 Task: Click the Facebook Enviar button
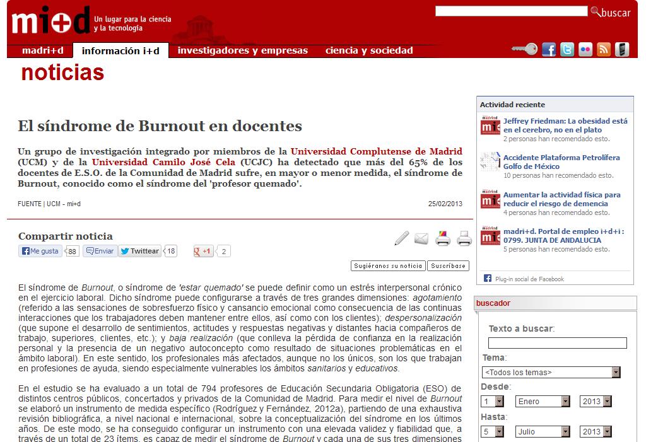(100, 251)
